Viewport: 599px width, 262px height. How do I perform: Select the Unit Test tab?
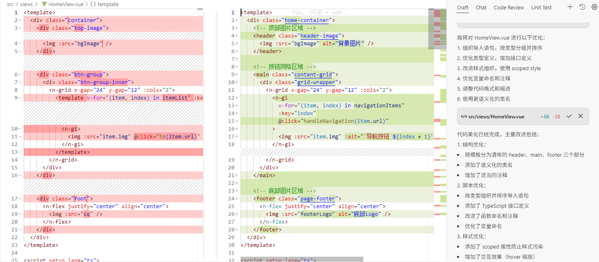[541, 7]
